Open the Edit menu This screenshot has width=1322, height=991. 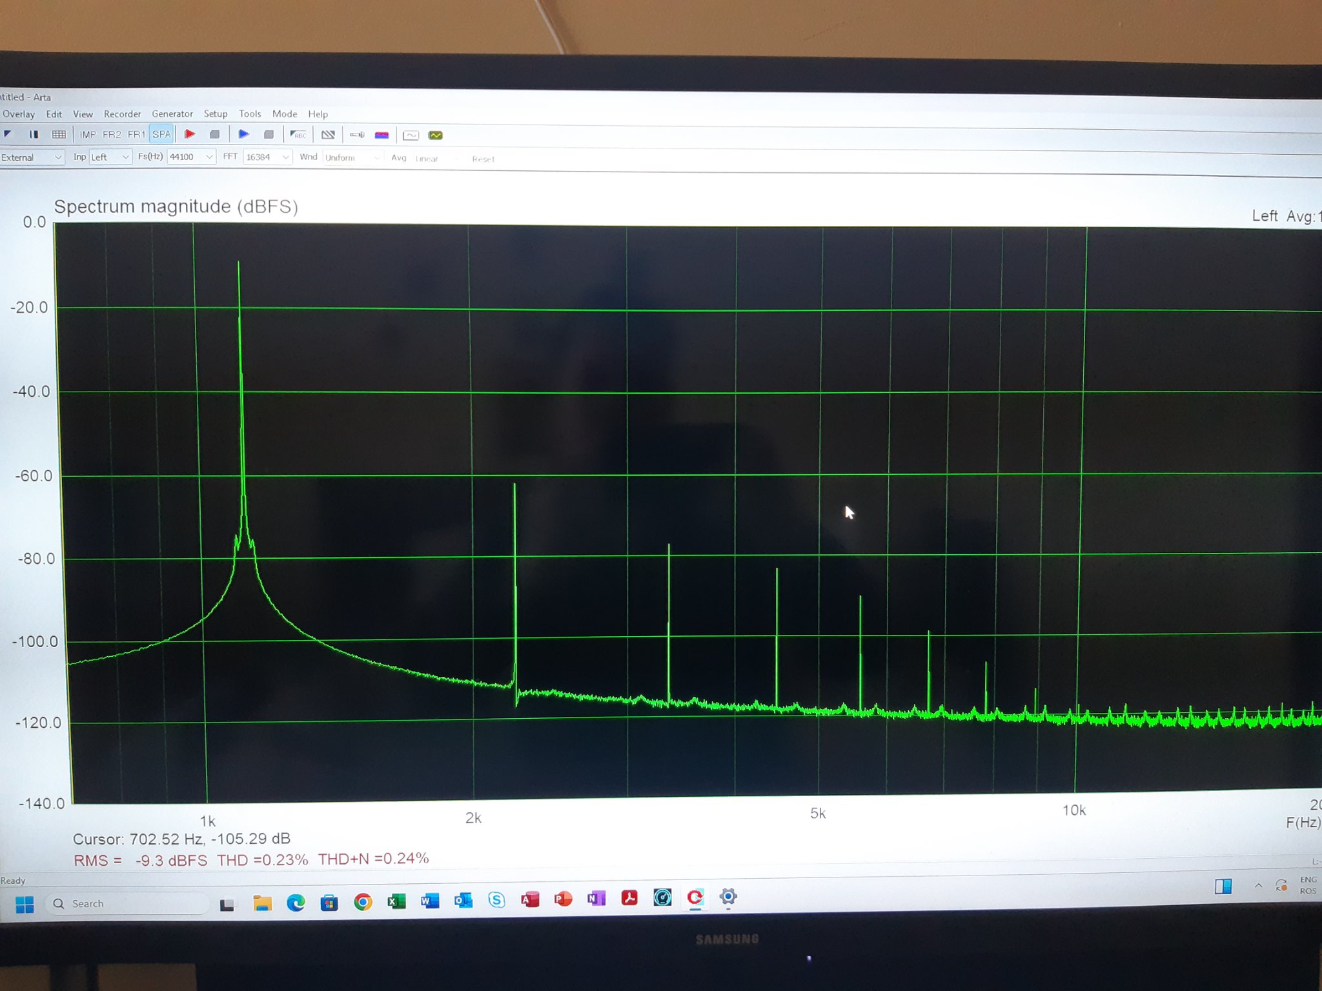pos(54,114)
